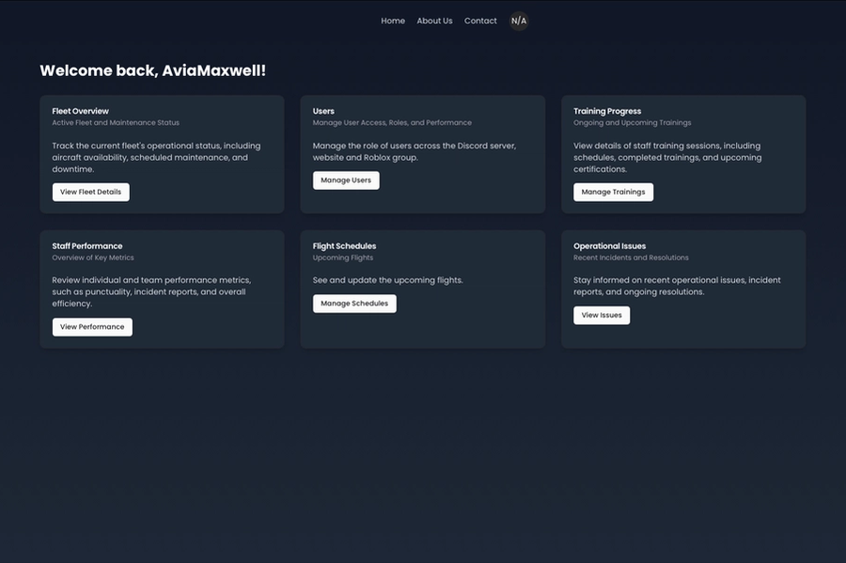This screenshot has width=846, height=563.
Task: Click the 'View details of staff training sessions' description
Action: click(667, 158)
